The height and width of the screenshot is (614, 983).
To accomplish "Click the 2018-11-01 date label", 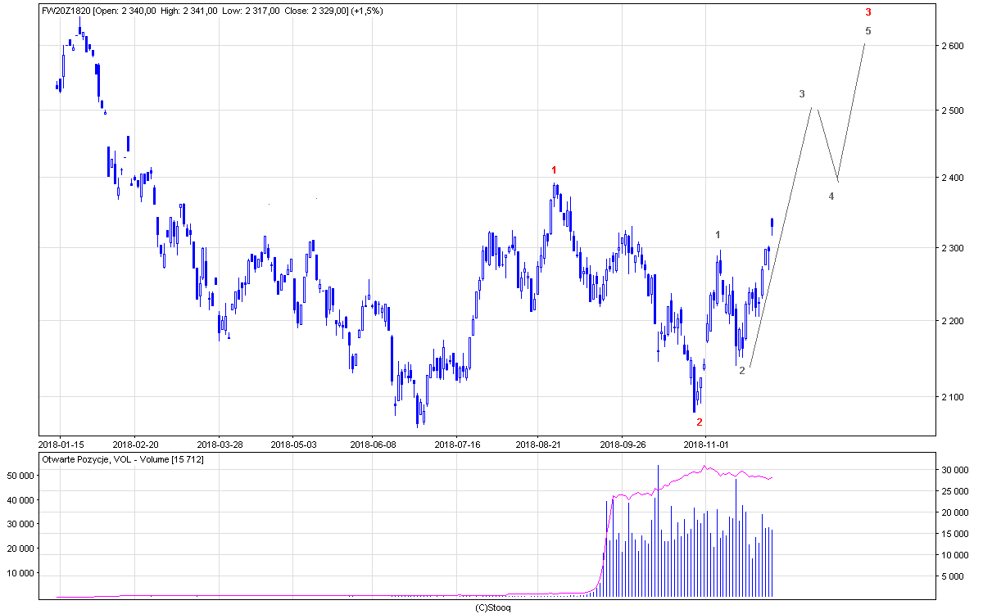I will coord(705,443).
